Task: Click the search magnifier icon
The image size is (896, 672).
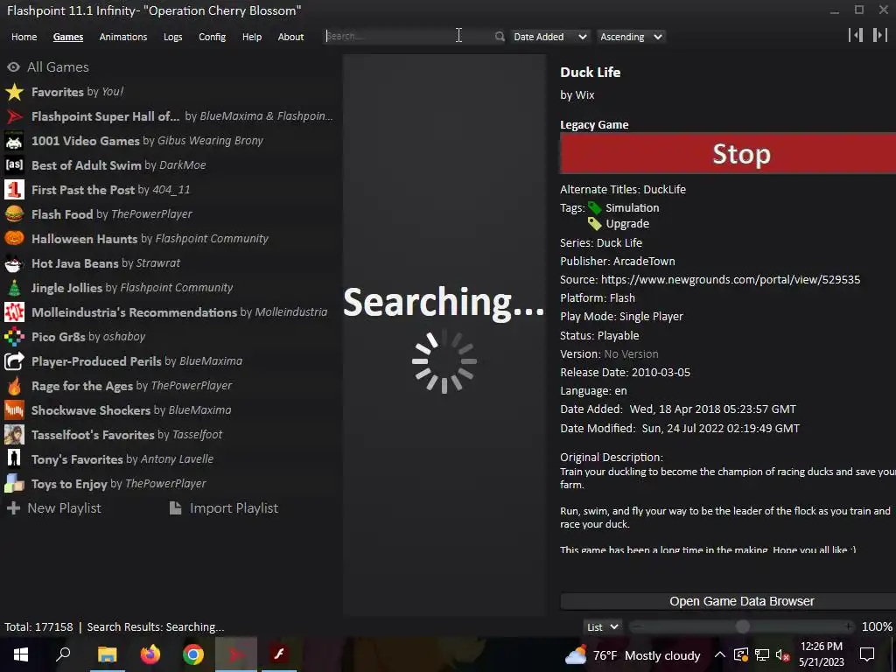Action: tap(500, 37)
